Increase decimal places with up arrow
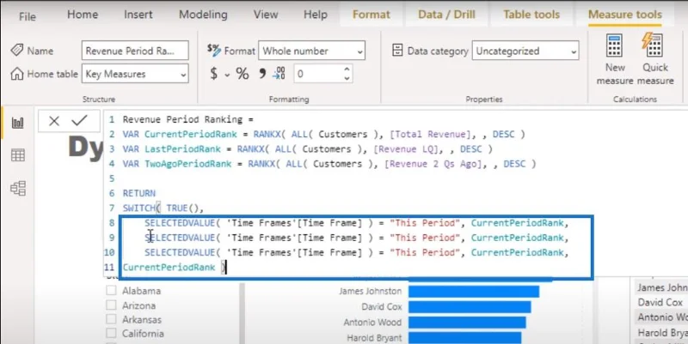Image resolution: width=688 pixels, height=344 pixels. (347, 69)
